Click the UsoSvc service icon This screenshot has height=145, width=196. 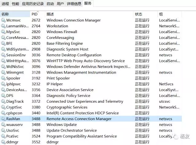(x=3, y=130)
